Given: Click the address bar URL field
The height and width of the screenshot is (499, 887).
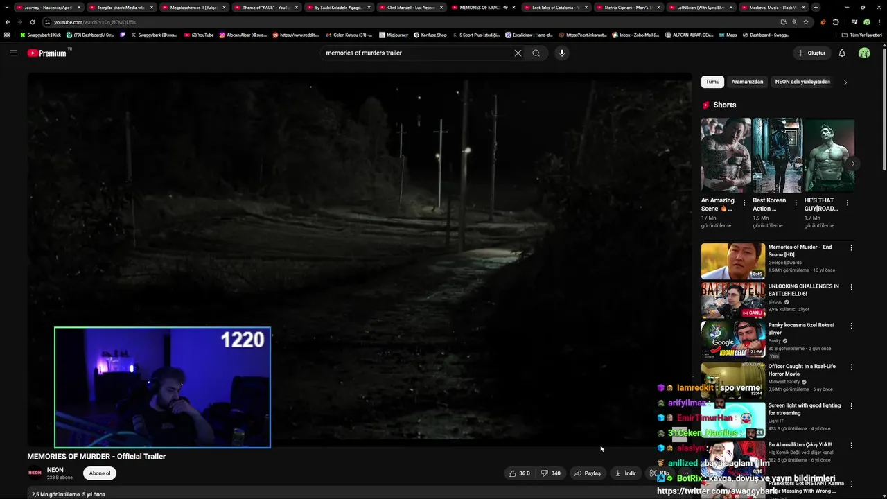Looking at the screenshot, I should pos(409,22).
